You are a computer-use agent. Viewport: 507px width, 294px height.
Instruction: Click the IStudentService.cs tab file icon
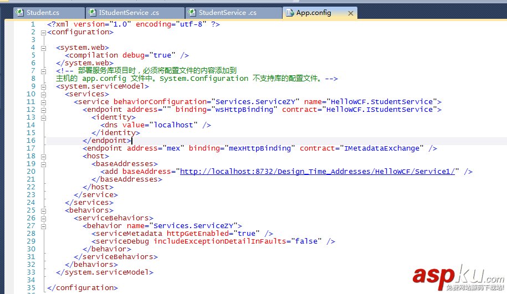click(92, 12)
